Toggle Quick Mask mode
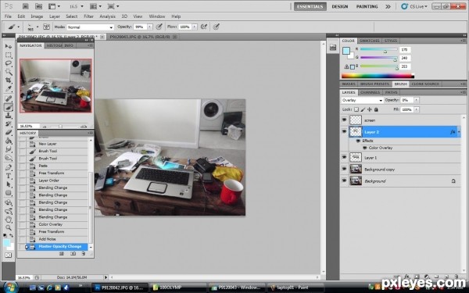 pos(9,255)
